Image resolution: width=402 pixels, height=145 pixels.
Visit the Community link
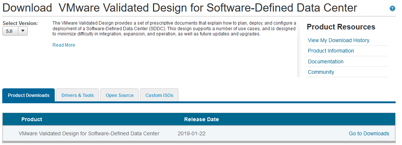pos(321,72)
